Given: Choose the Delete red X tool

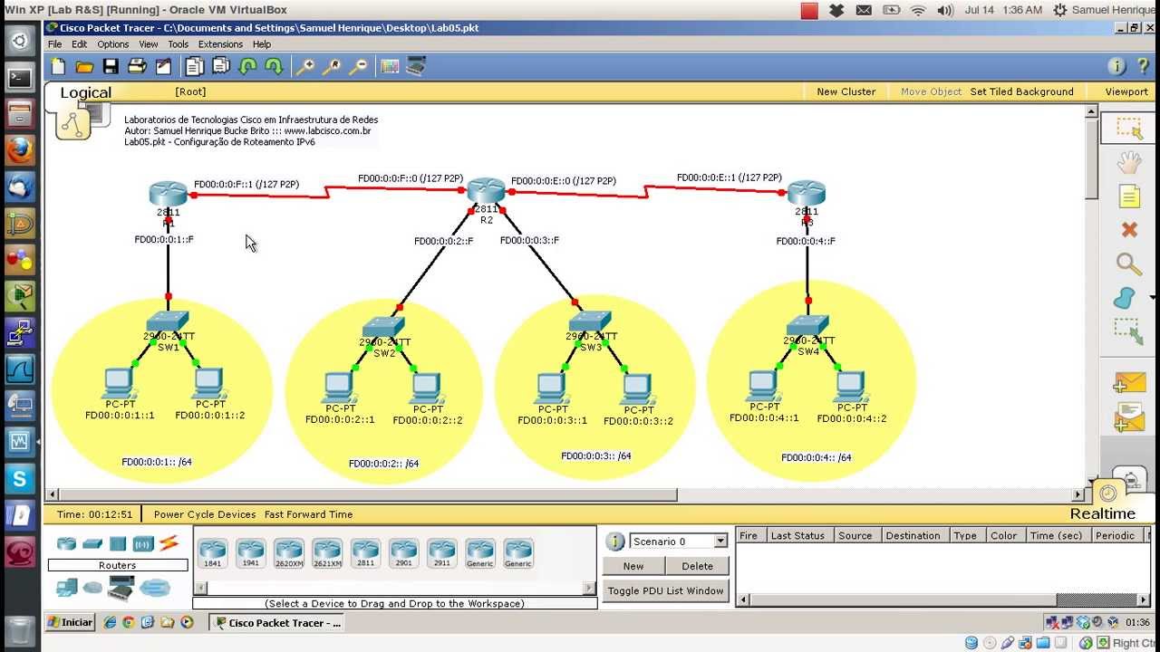Looking at the screenshot, I should pos(1128,230).
